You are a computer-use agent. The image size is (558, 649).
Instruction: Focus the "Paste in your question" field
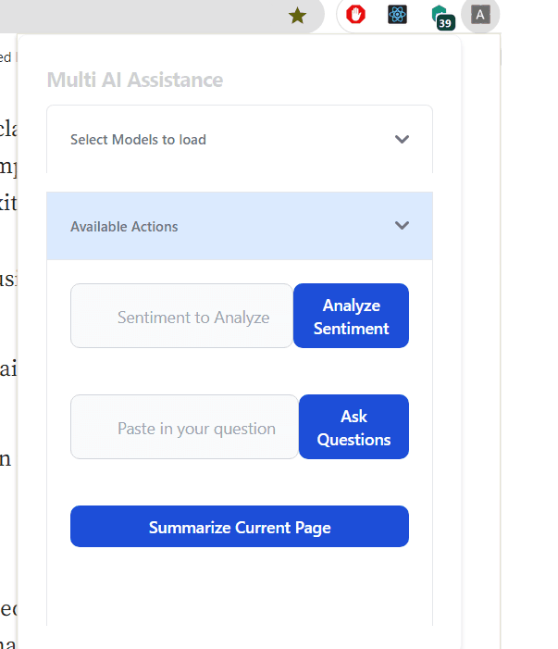pos(185,428)
